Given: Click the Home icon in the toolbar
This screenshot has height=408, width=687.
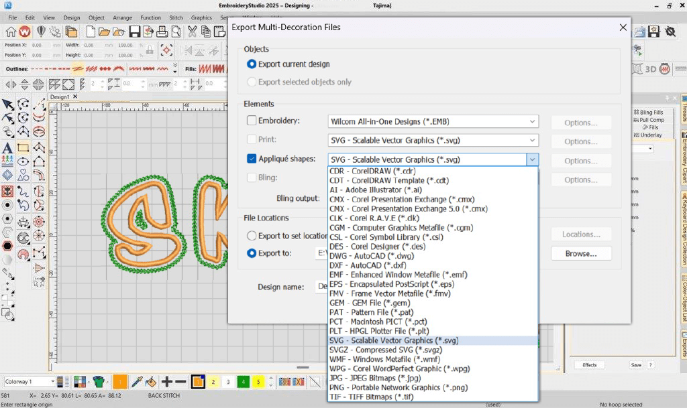Looking at the screenshot, I should click(11, 31).
